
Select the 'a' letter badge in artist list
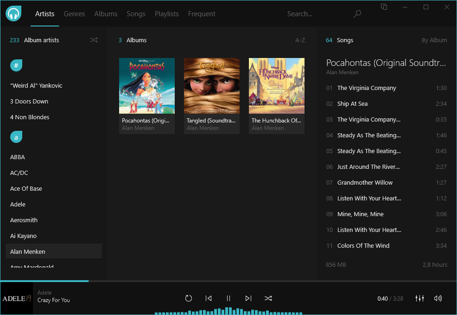[x=16, y=137]
